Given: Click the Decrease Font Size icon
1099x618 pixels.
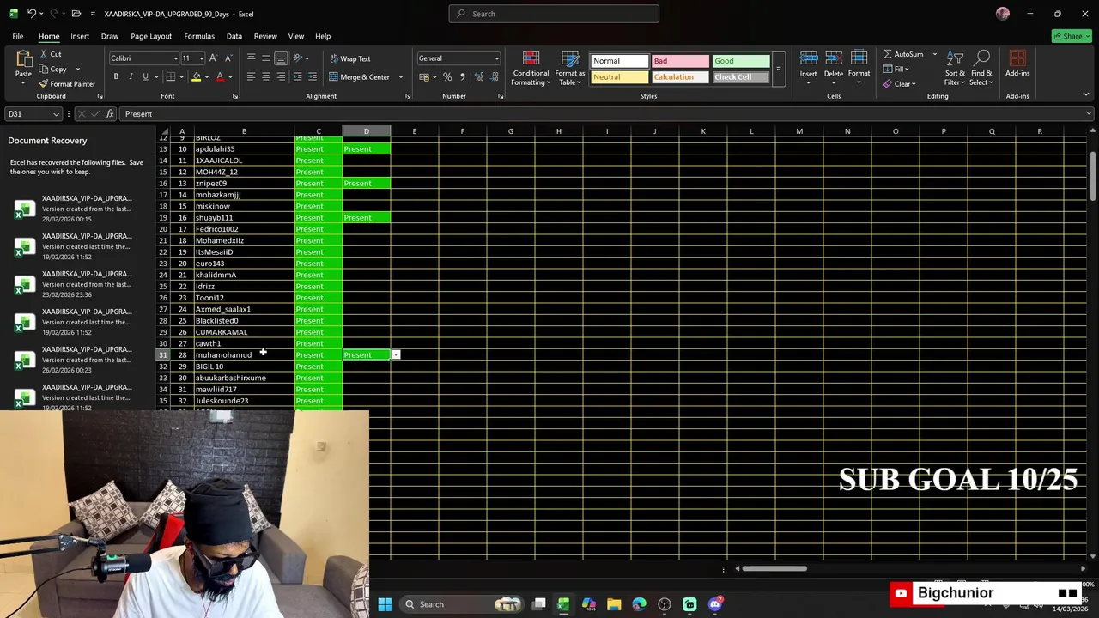Looking at the screenshot, I should coord(228,58).
